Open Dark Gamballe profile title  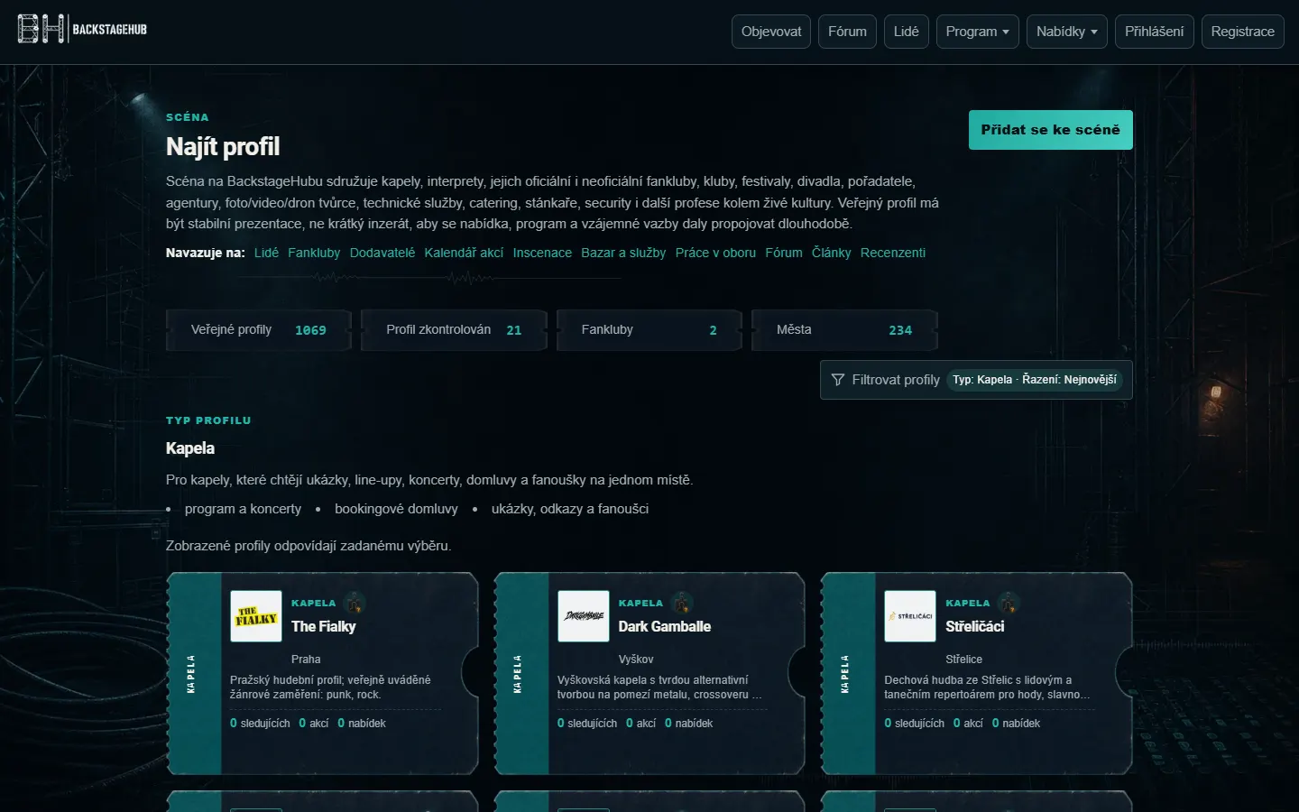pyautogui.click(x=665, y=626)
